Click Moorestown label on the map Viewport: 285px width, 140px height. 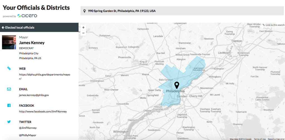(207, 88)
